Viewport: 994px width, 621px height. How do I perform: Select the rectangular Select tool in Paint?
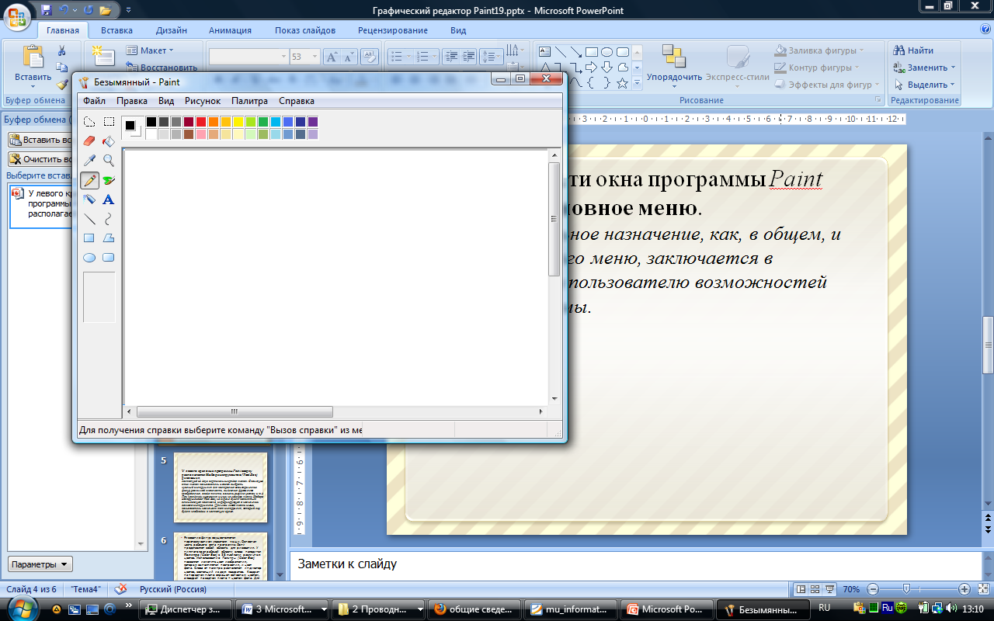109,122
